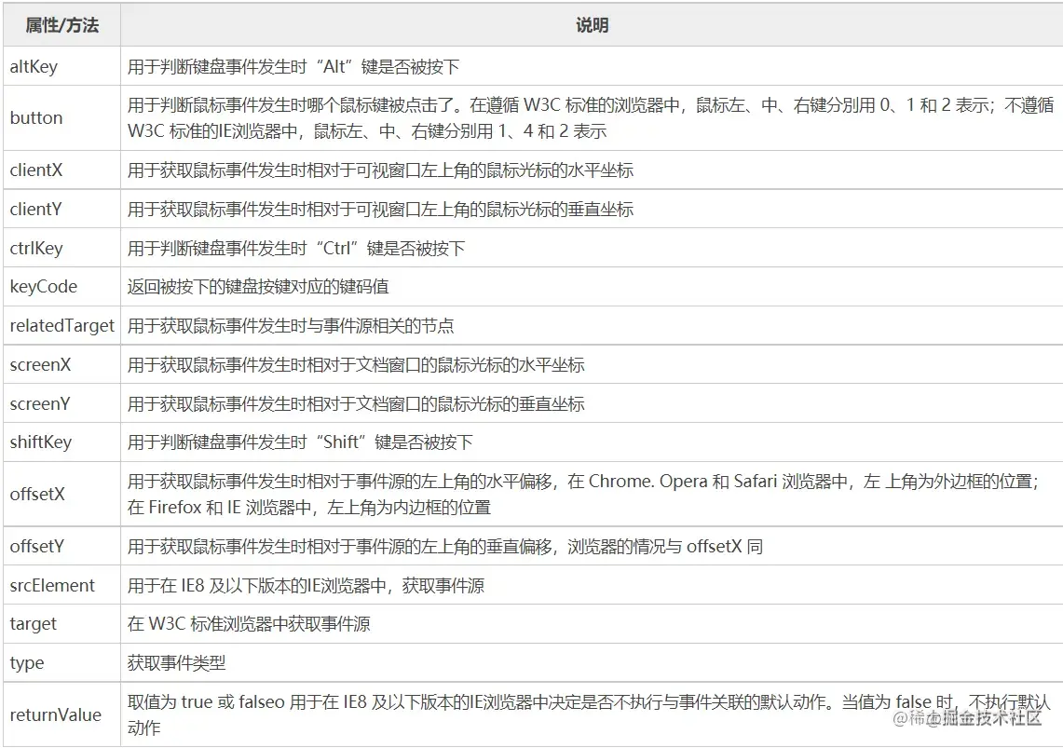Select the offsetY property cell
The image size is (1063, 748).
click(x=39, y=547)
